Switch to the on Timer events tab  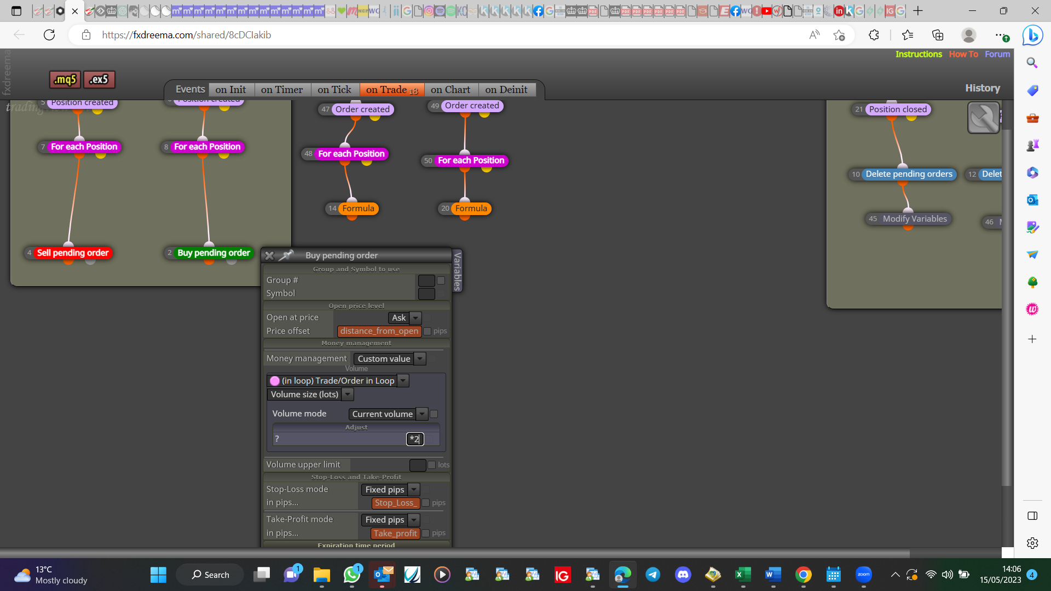[x=282, y=90]
